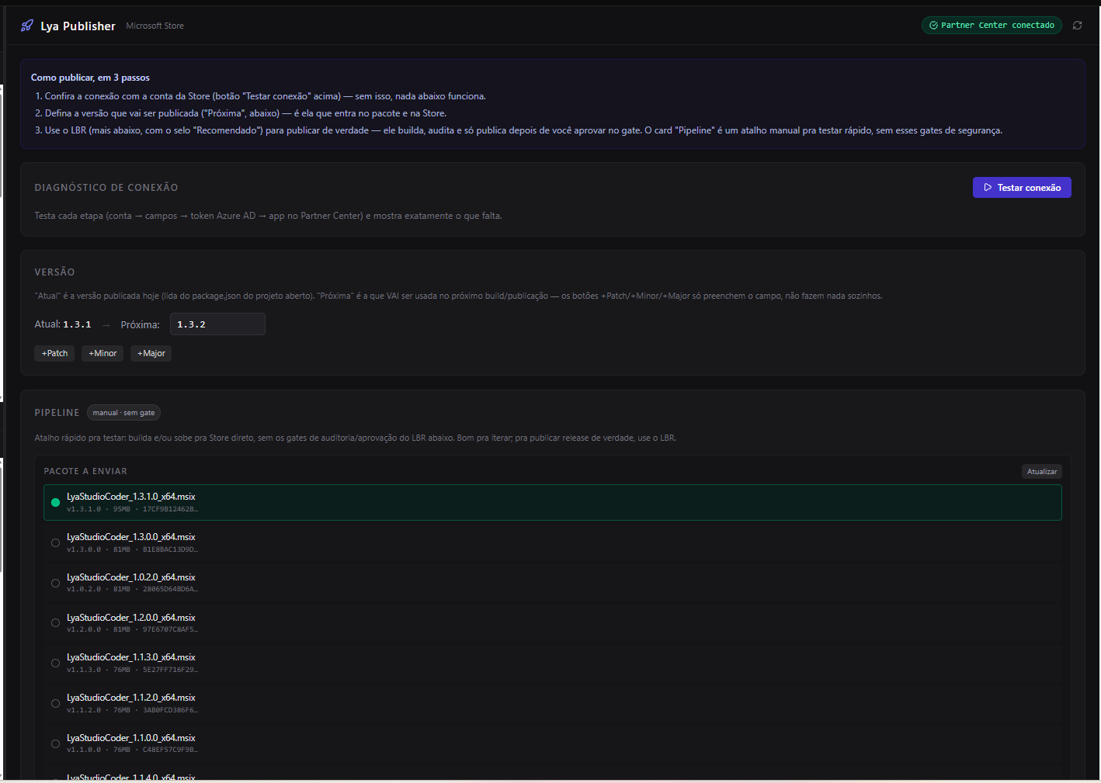Click the "Atual: 1.3.1" version text
Image resolution: width=1101 pixels, height=783 pixels.
click(x=63, y=324)
